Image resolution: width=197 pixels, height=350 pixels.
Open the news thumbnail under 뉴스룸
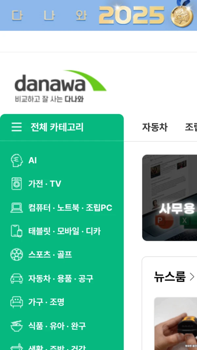176,323
